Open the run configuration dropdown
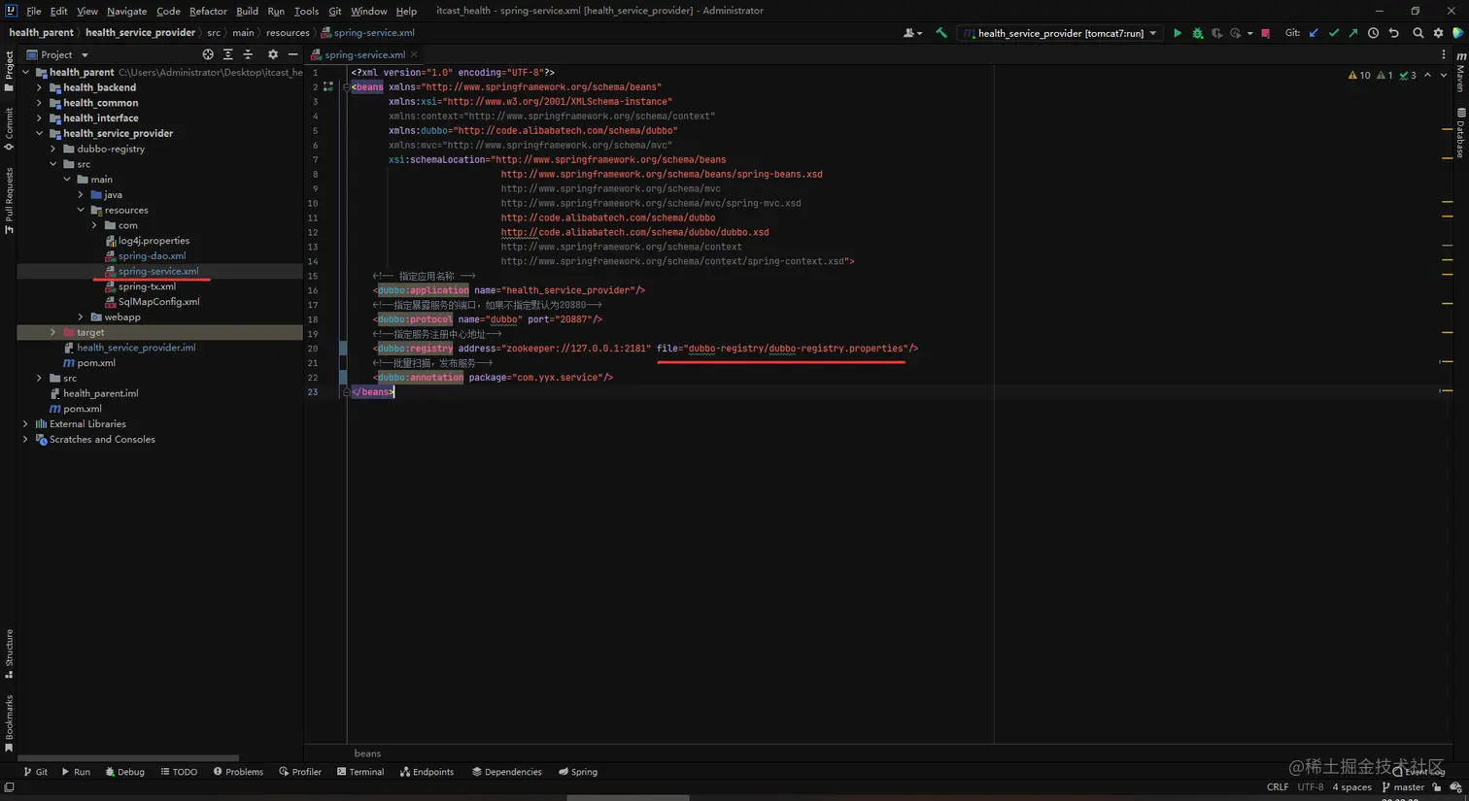 pyautogui.click(x=1061, y=33)
